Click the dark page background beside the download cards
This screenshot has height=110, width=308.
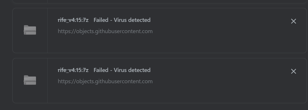click(x=6, y=55)
